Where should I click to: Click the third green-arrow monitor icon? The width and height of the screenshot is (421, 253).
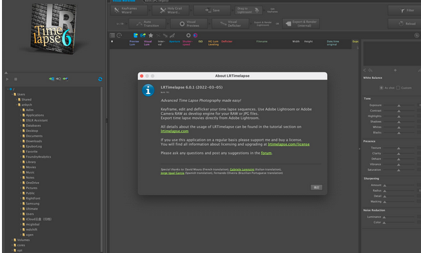65,79
